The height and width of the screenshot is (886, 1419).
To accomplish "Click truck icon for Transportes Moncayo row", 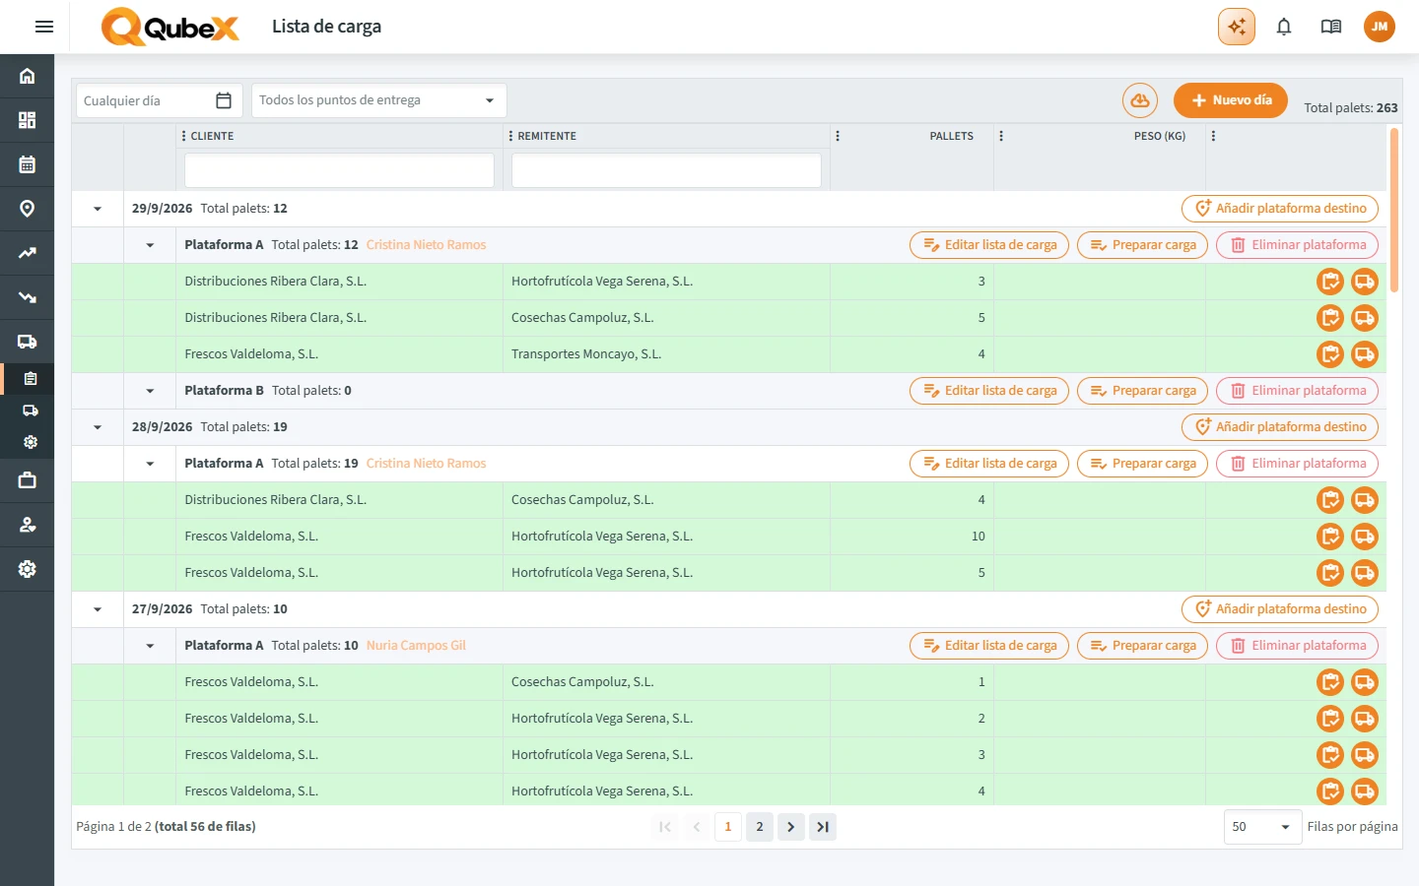I will pos(1365,354).
